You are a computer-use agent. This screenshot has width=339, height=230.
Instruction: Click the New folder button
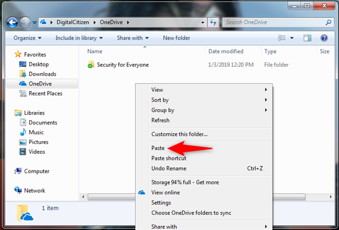pos(176,38)
